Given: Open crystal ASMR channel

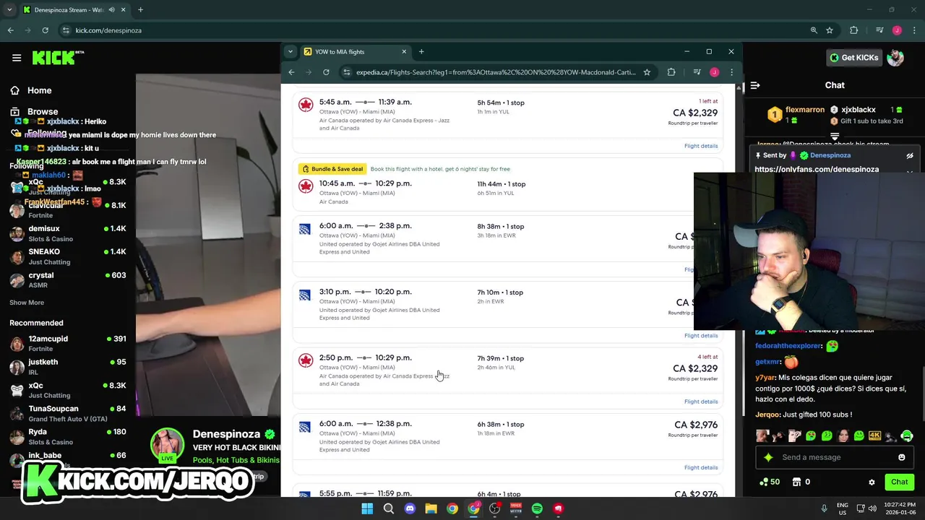Looking at the screenshot, I should pyautogui.click(x=68, y=279).
